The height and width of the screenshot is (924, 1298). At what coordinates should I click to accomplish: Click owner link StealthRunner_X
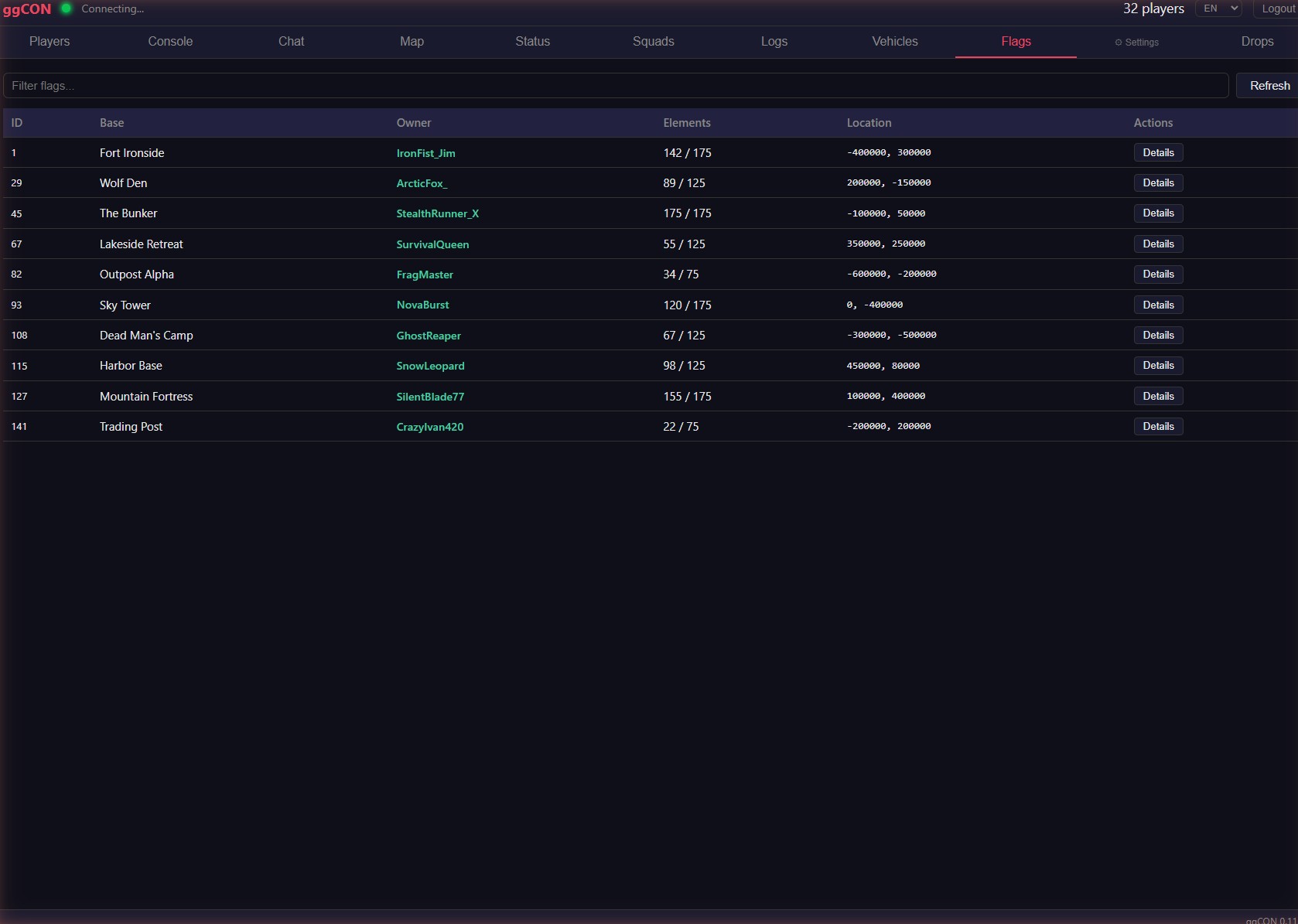coord(437,213)
